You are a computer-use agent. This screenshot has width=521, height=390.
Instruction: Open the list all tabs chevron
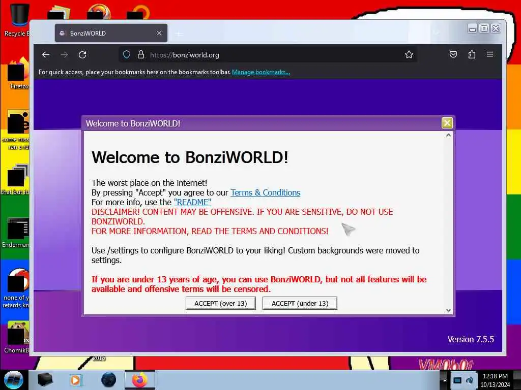(436, 33)
